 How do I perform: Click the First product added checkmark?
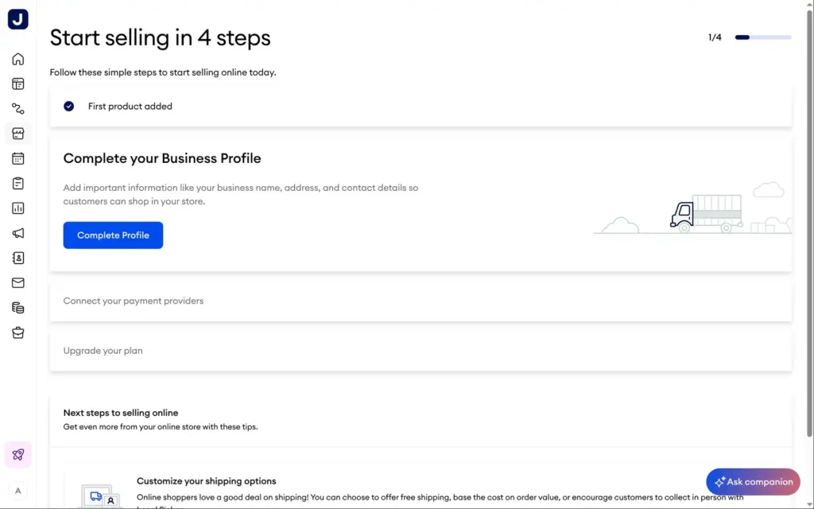68,106
